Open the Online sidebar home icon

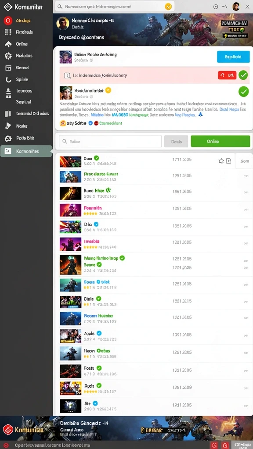(x=8, y=44)
